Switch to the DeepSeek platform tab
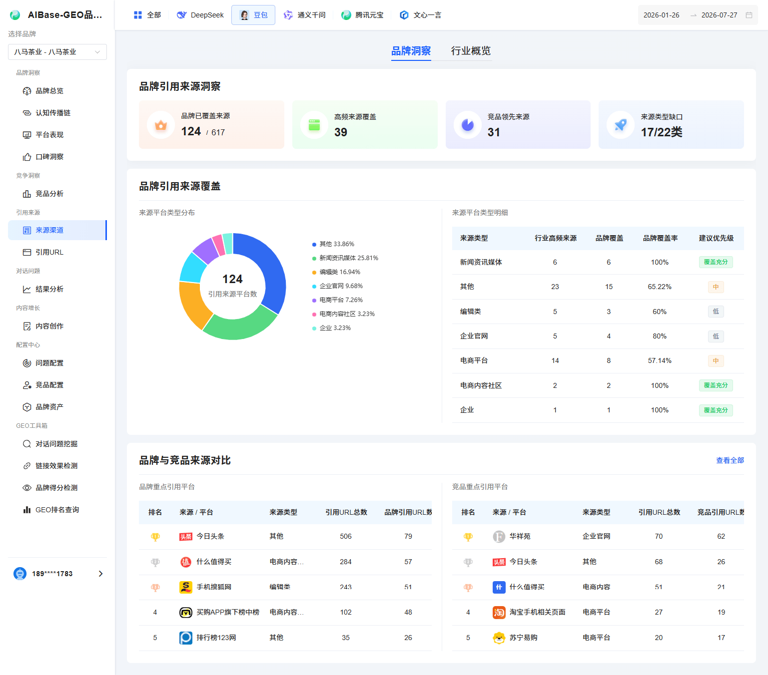Viewport: 768px width, 675px height. (200, 15)
